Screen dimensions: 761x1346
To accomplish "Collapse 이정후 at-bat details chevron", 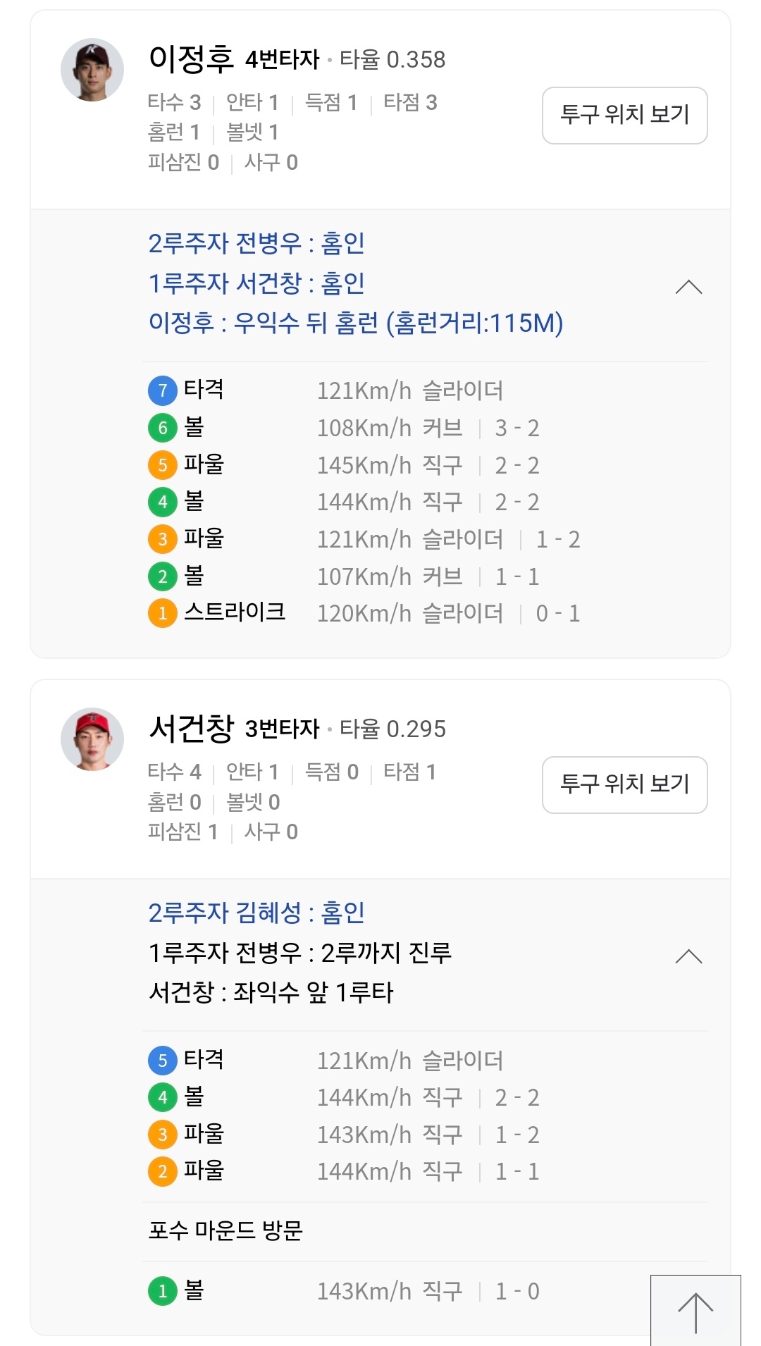I will point(688,287).
